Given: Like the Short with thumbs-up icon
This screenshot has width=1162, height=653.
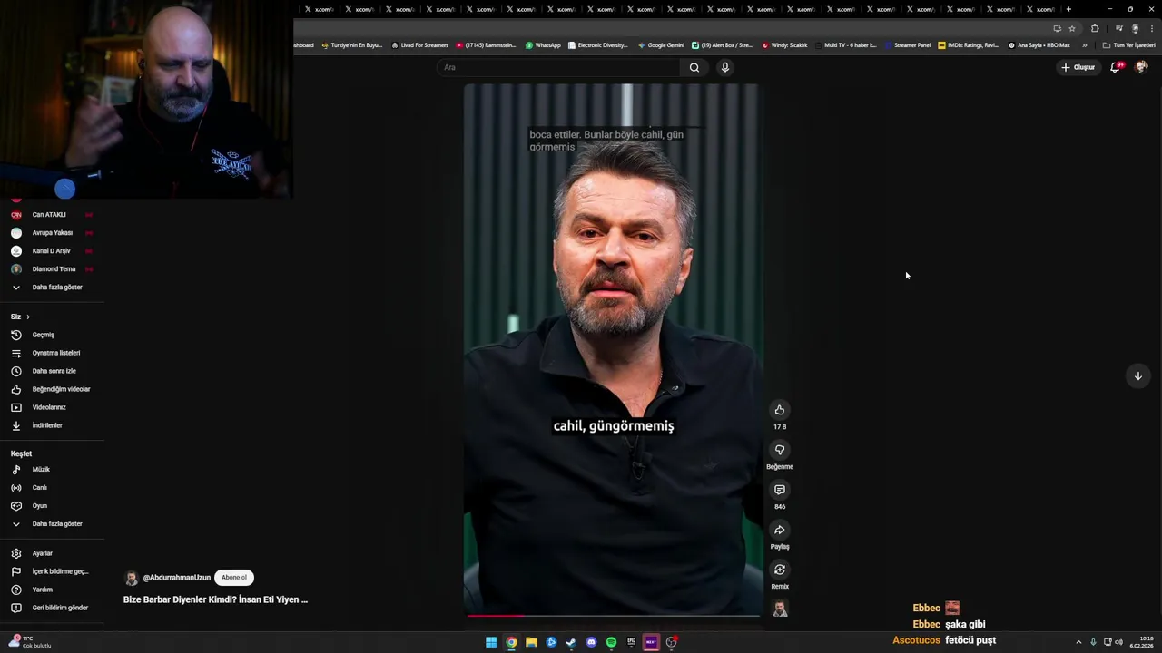Looking at the screenshot, I should coord(779,410).
